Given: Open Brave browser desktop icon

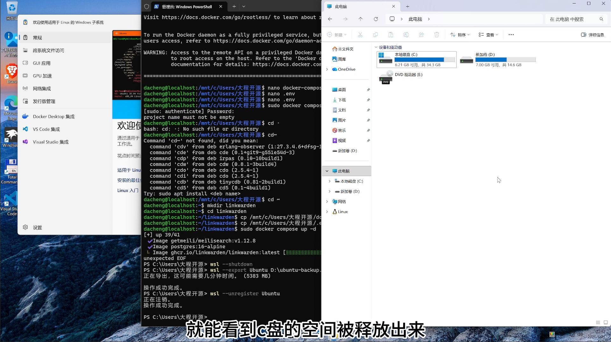Looking at the screenshot, I should 11,74.
